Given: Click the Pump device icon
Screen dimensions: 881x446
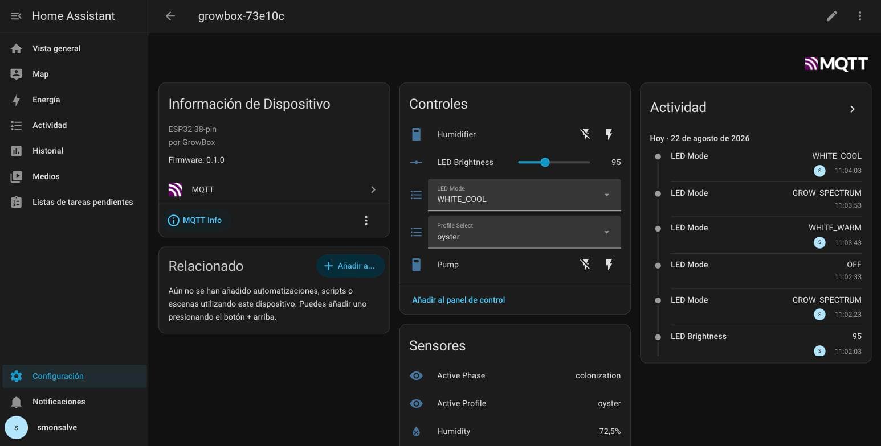Looking at the screenshot, I should click(416, 265).
